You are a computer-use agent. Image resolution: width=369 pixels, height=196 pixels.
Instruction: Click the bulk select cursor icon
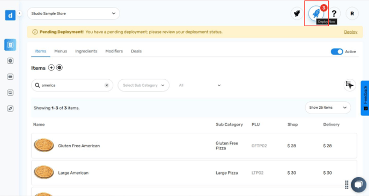coord(350,85)
